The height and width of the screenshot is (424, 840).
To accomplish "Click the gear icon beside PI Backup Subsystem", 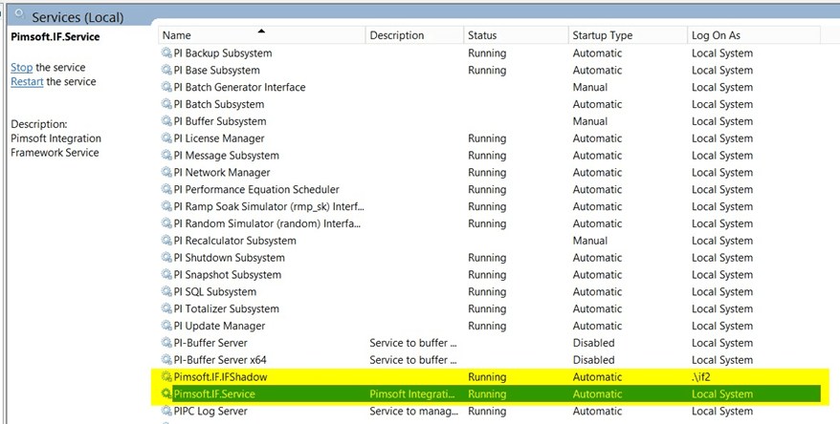I will 166,53.
